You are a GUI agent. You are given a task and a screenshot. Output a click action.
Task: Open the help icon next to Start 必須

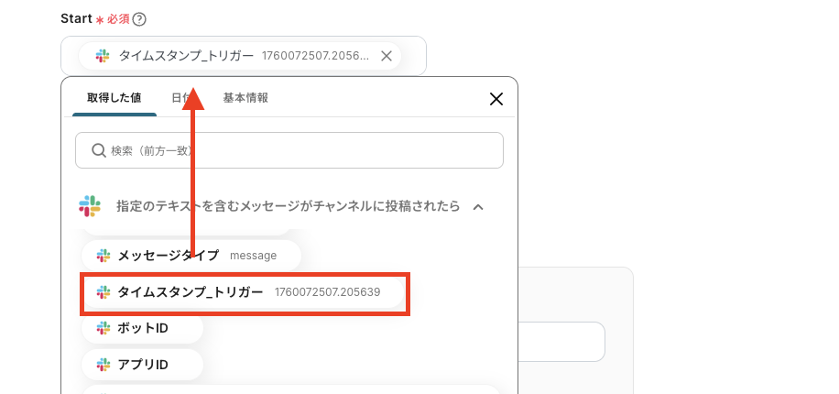pos(139,19)
